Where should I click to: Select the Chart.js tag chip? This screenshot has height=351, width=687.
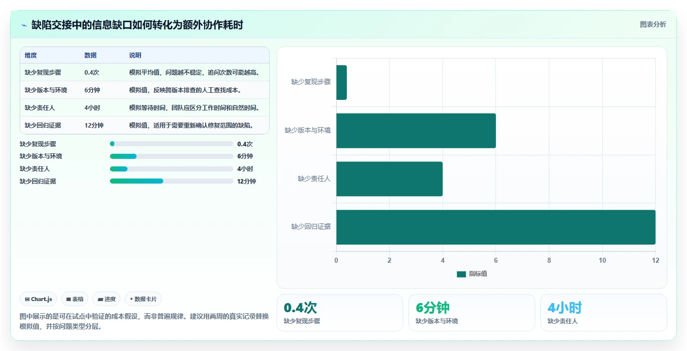[x=39, y=299]
